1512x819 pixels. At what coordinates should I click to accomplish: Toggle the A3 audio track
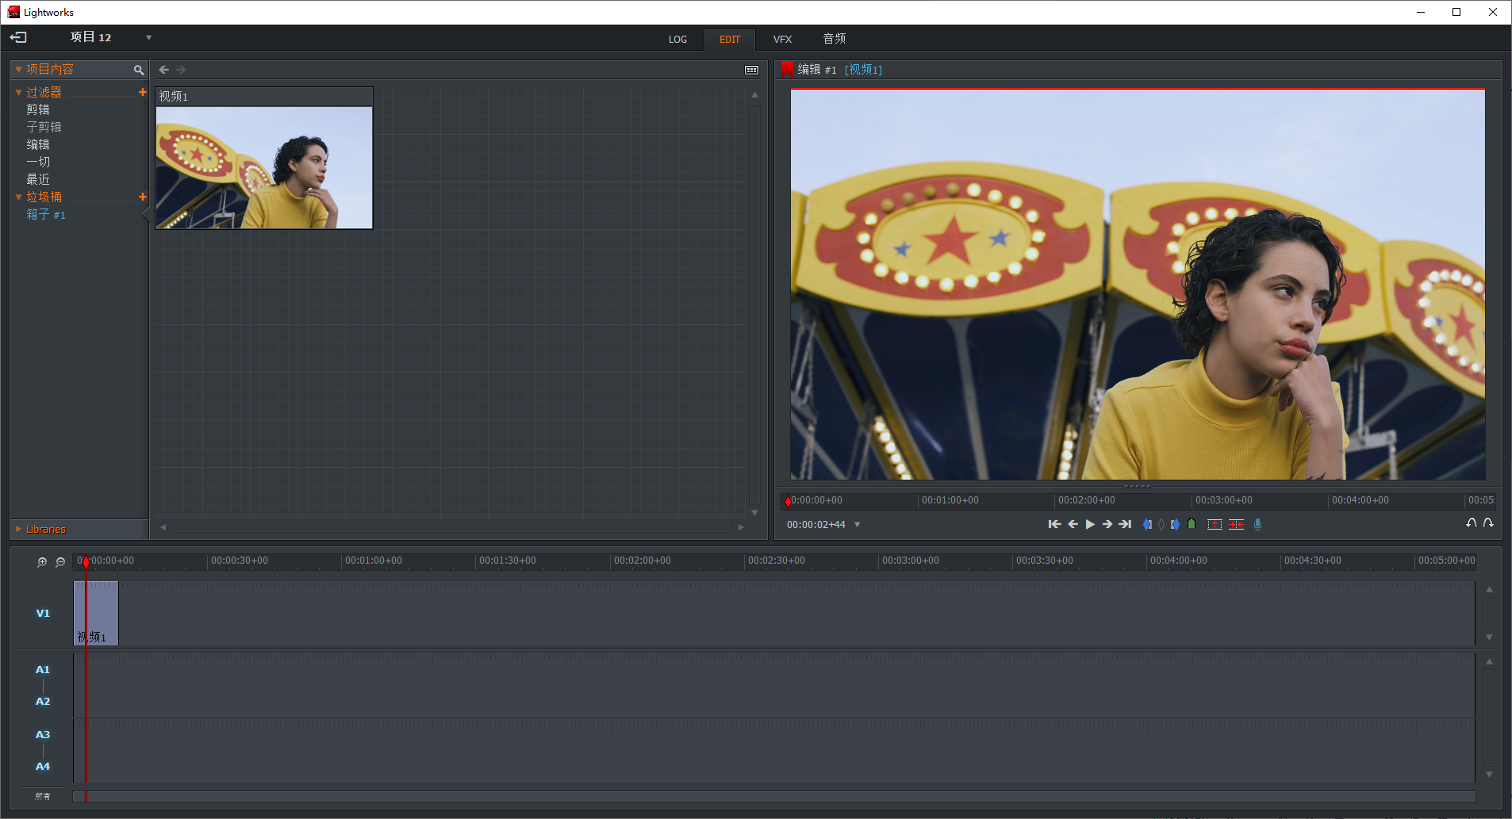coord(43,734)
